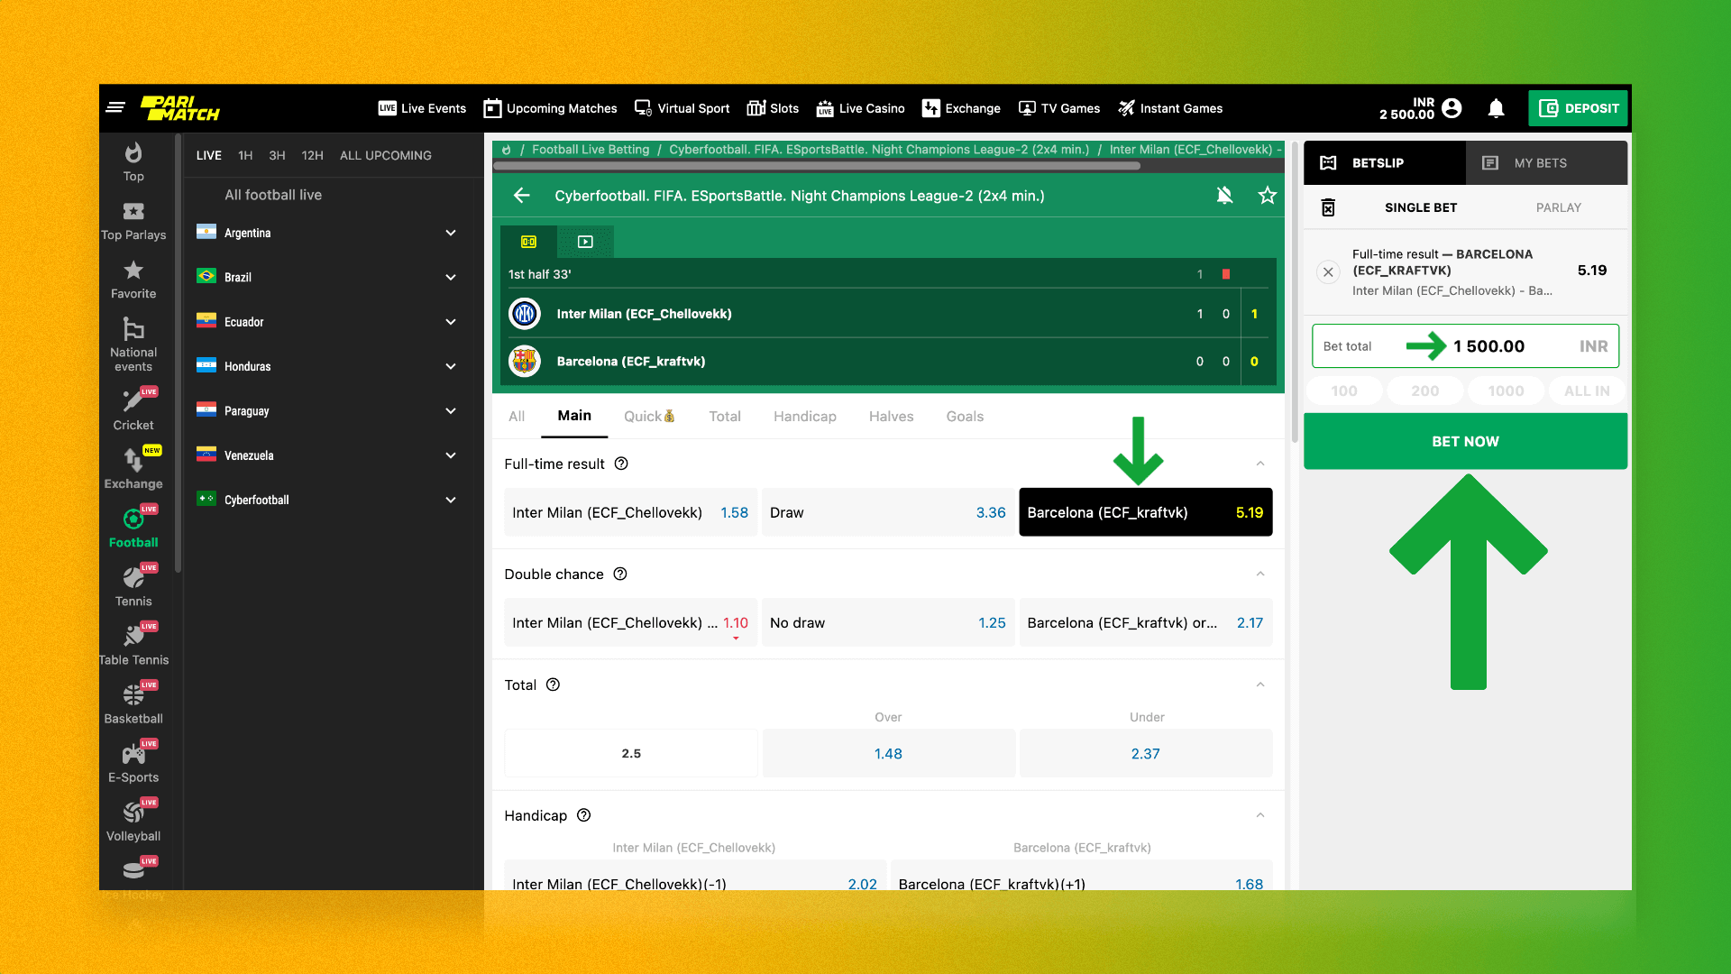
Task: Open Total market help icon
Action: point(554,685)
